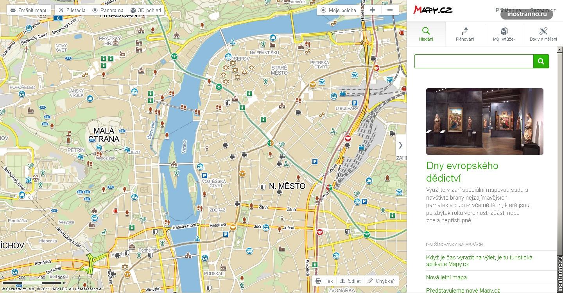This screenshot has width=563, height=293.
Task: Report a map error with Chybka?
Action: (x=381, y=281)
